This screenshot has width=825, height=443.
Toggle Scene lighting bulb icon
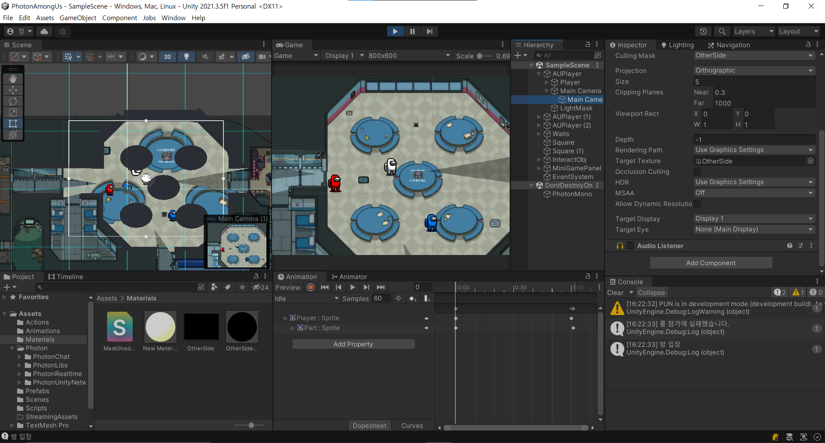click(x=186, y=57)
